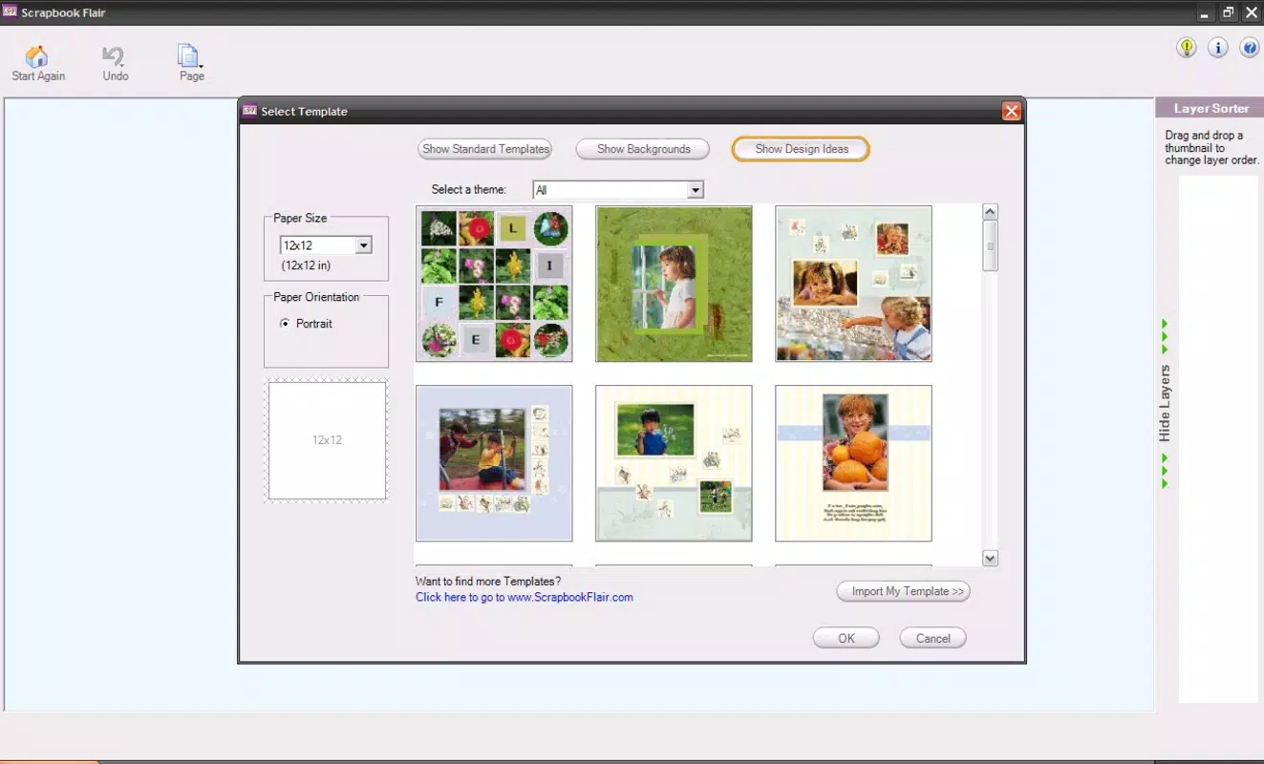Select the Portrait orientation radio button
Screen dimensions: 1264x764
tap(285, 324)
